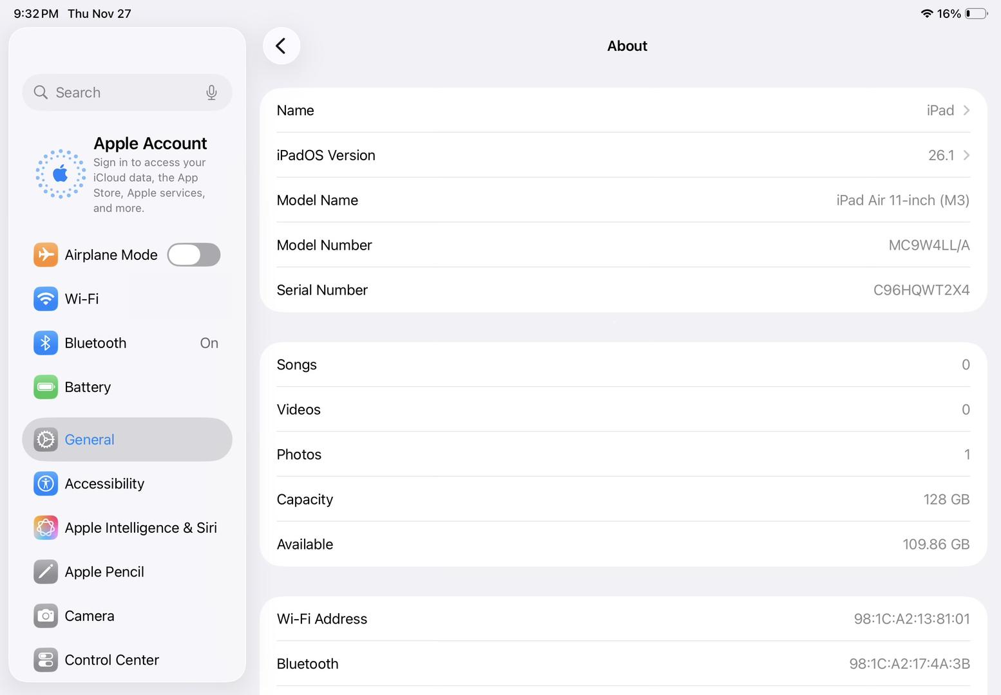Image resolution: width=1001 pixels, height=695 pixels.
Task: Tap the microphone dictation icon
Action: [211, 93]
